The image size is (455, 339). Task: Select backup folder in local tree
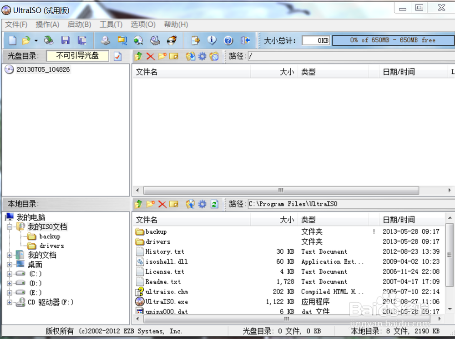coord(50,236)
